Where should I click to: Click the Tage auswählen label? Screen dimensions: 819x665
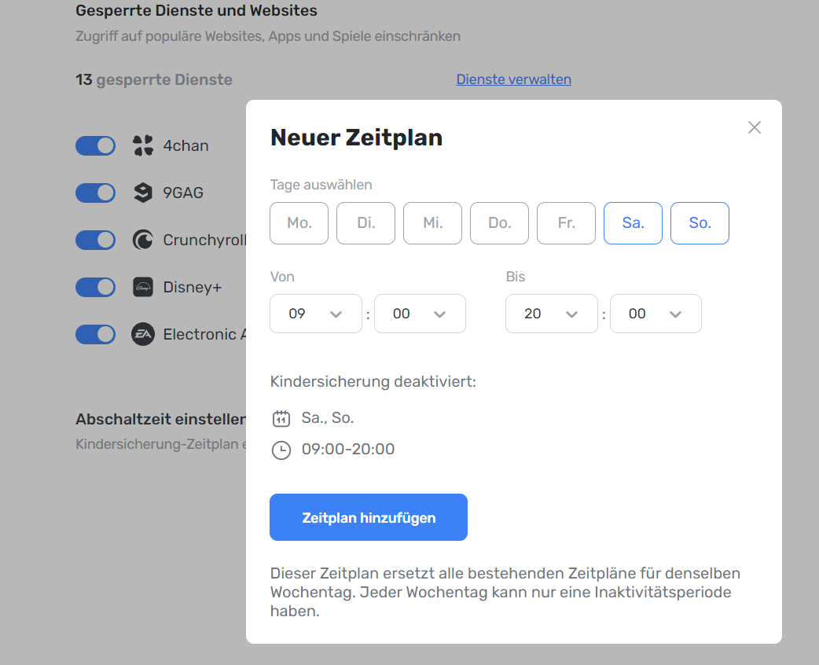(x=321, y=185)
